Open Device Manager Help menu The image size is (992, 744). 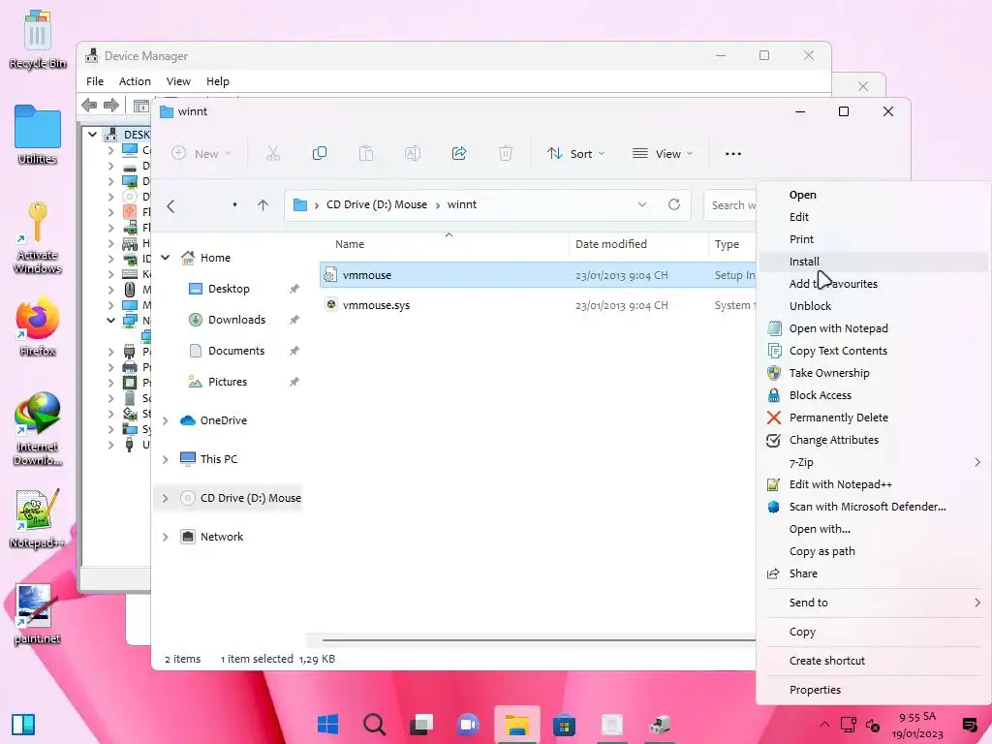coord(218,81)
